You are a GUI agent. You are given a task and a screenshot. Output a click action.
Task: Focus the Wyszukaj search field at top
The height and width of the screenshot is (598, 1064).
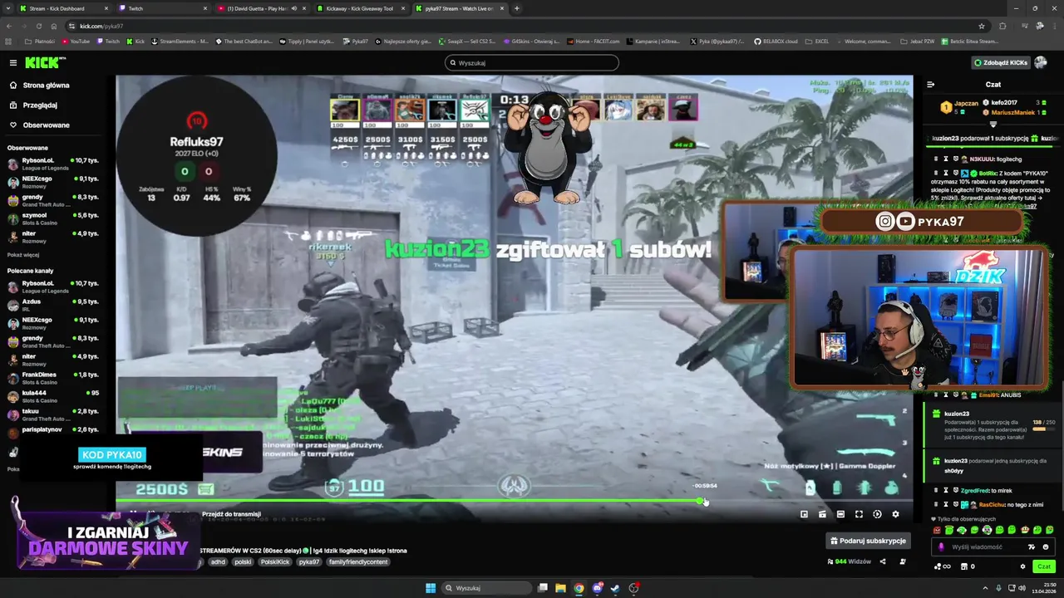(x=532, y=63)
